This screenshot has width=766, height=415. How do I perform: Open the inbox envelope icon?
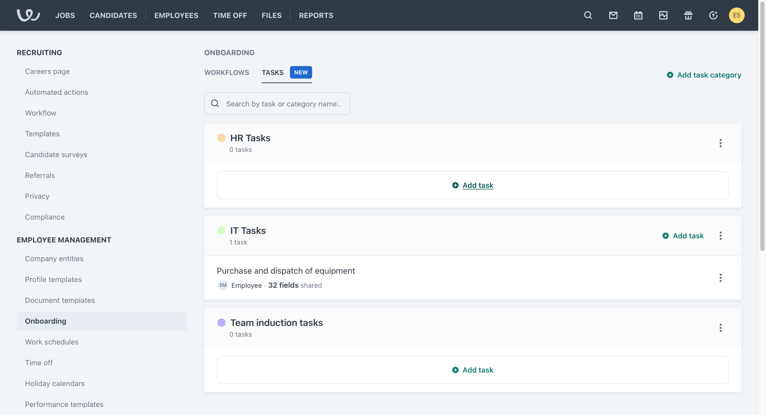pos(613,15)
